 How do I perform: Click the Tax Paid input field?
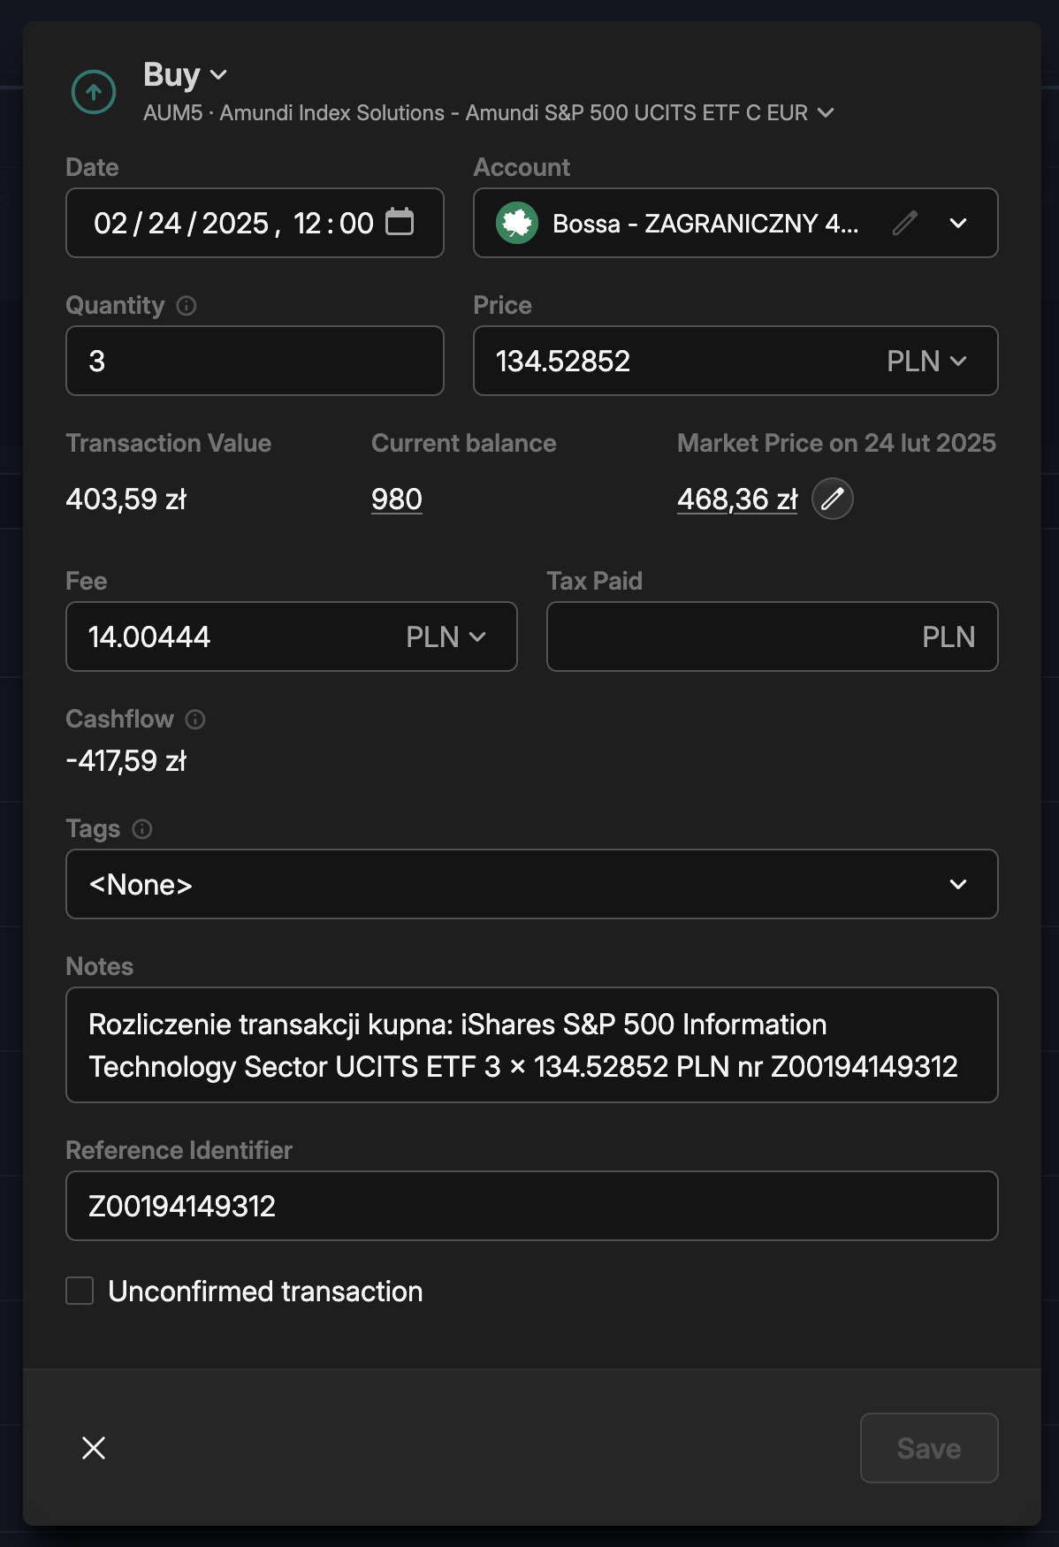point(773,636)
